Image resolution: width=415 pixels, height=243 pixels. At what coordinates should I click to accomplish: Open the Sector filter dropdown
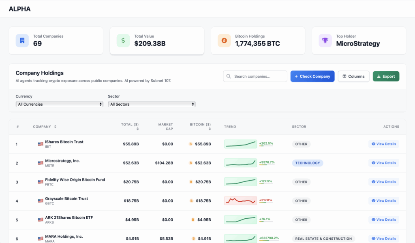152,104
